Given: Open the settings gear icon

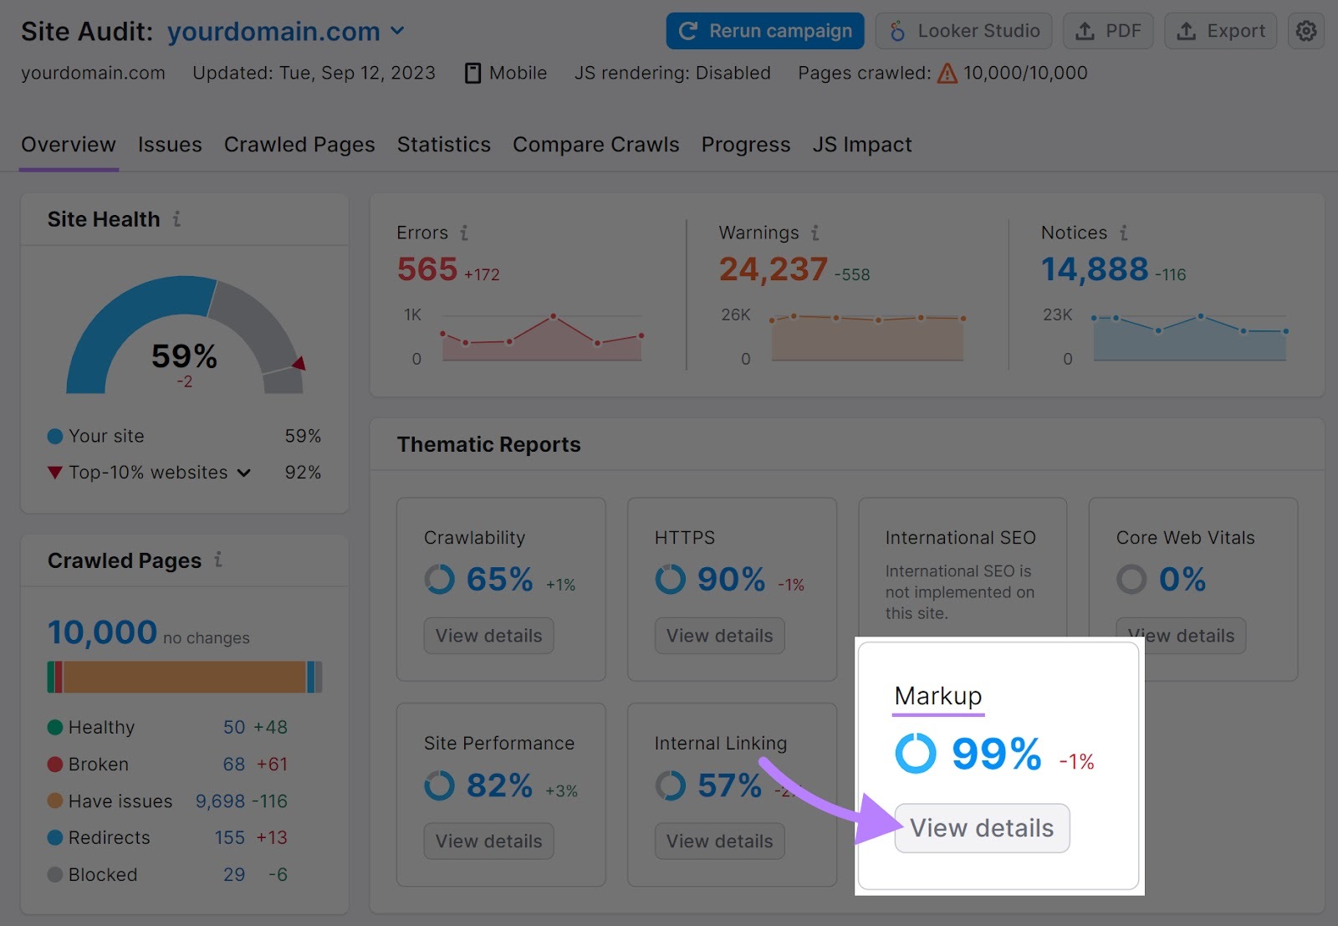Looking at the screenshot, I should (1305, 31).
